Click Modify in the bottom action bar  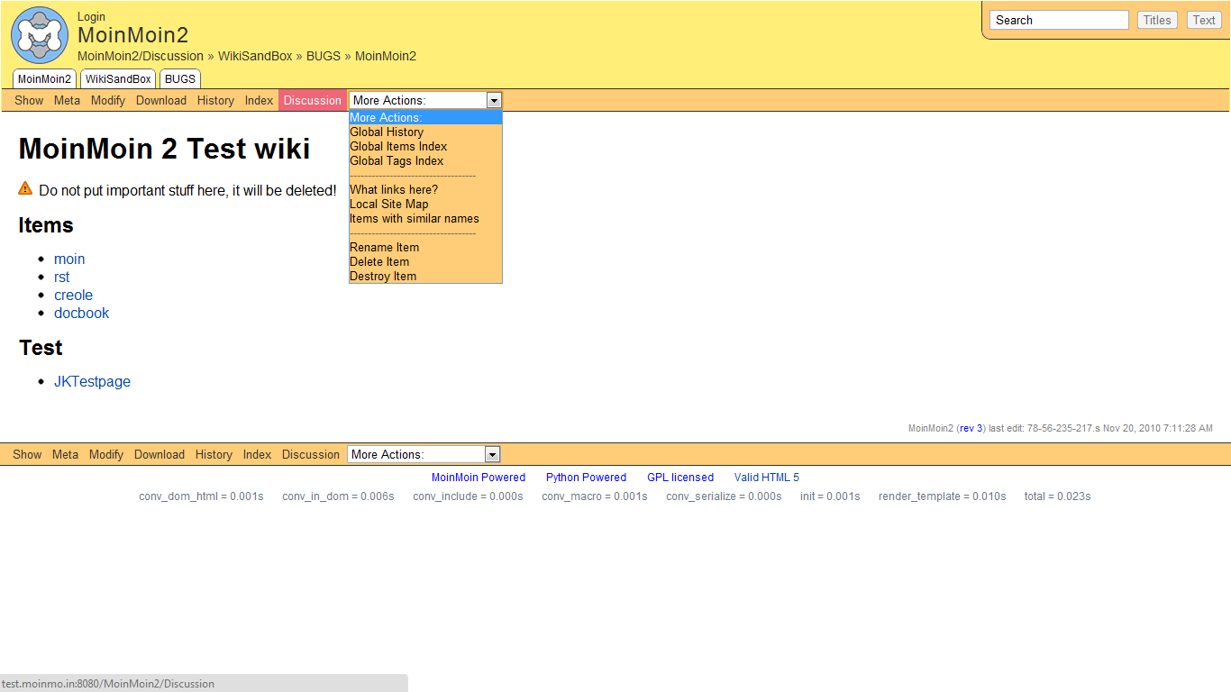(106, 455)
